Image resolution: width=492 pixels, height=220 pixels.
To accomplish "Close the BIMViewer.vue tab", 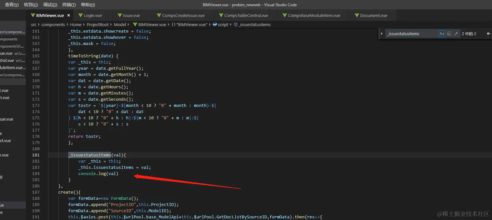I will [x=69, y=15].
